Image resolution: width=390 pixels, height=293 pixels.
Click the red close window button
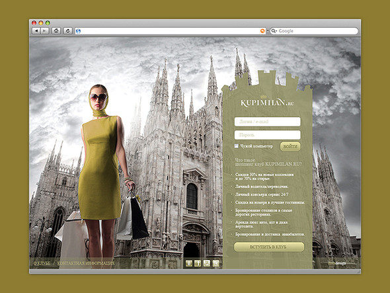point(34,23)
